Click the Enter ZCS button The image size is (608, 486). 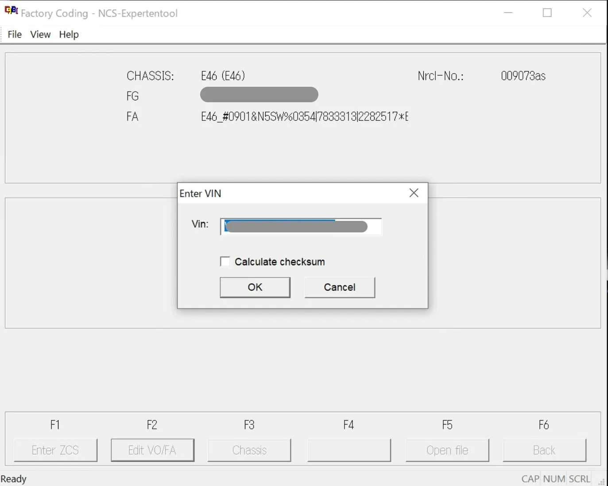(55, 450)
